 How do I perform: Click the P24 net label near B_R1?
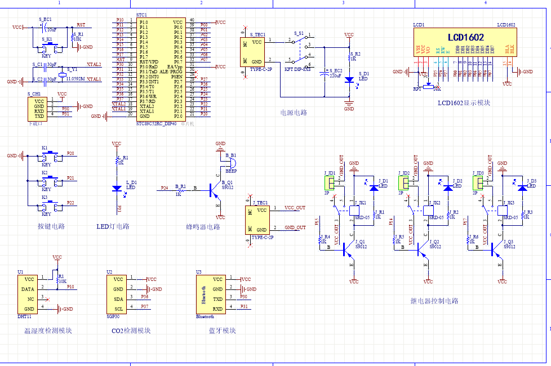(x=165, y=188)
